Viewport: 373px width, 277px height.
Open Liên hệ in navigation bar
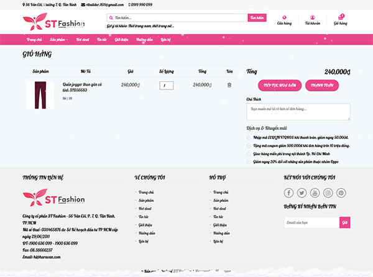(x=165, y=39)
